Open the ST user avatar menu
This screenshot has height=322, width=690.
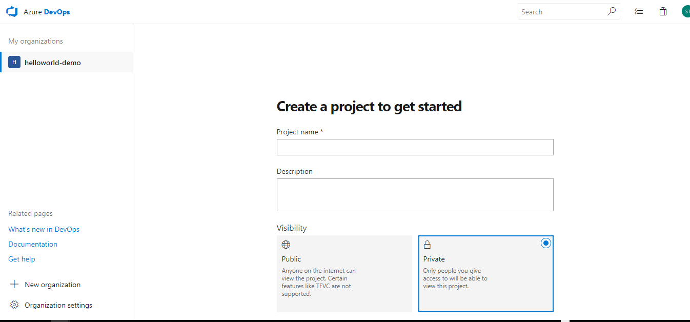click(685, 11)
